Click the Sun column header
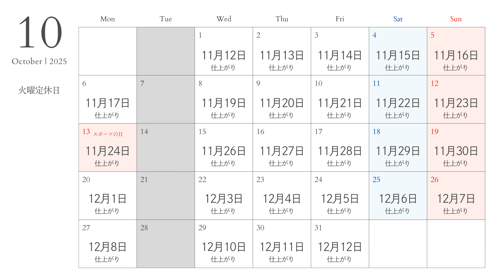The height and width of the screenshot is (280, 497). pos(456,19)
